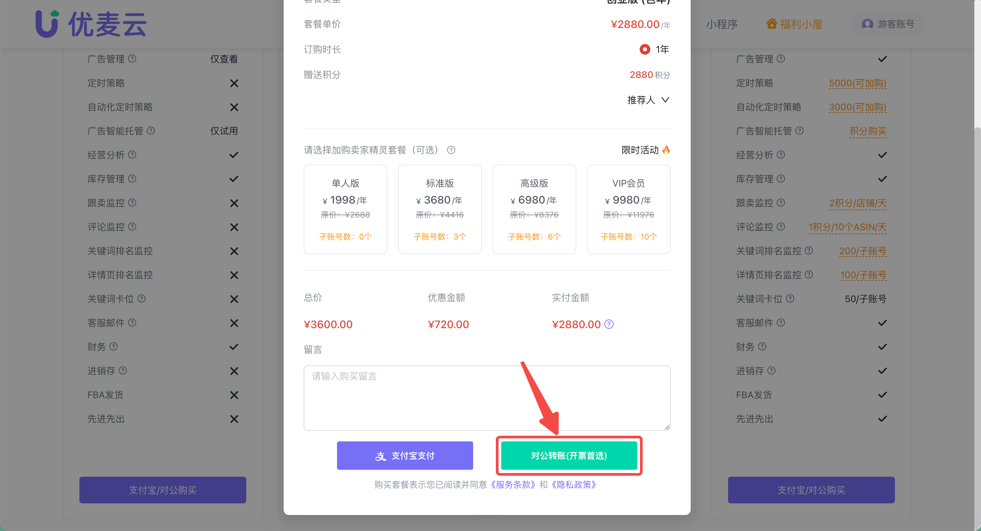Click help icon next to left 广告智能托管
Screen dimensions: 981x531
[x=151, y=131]
